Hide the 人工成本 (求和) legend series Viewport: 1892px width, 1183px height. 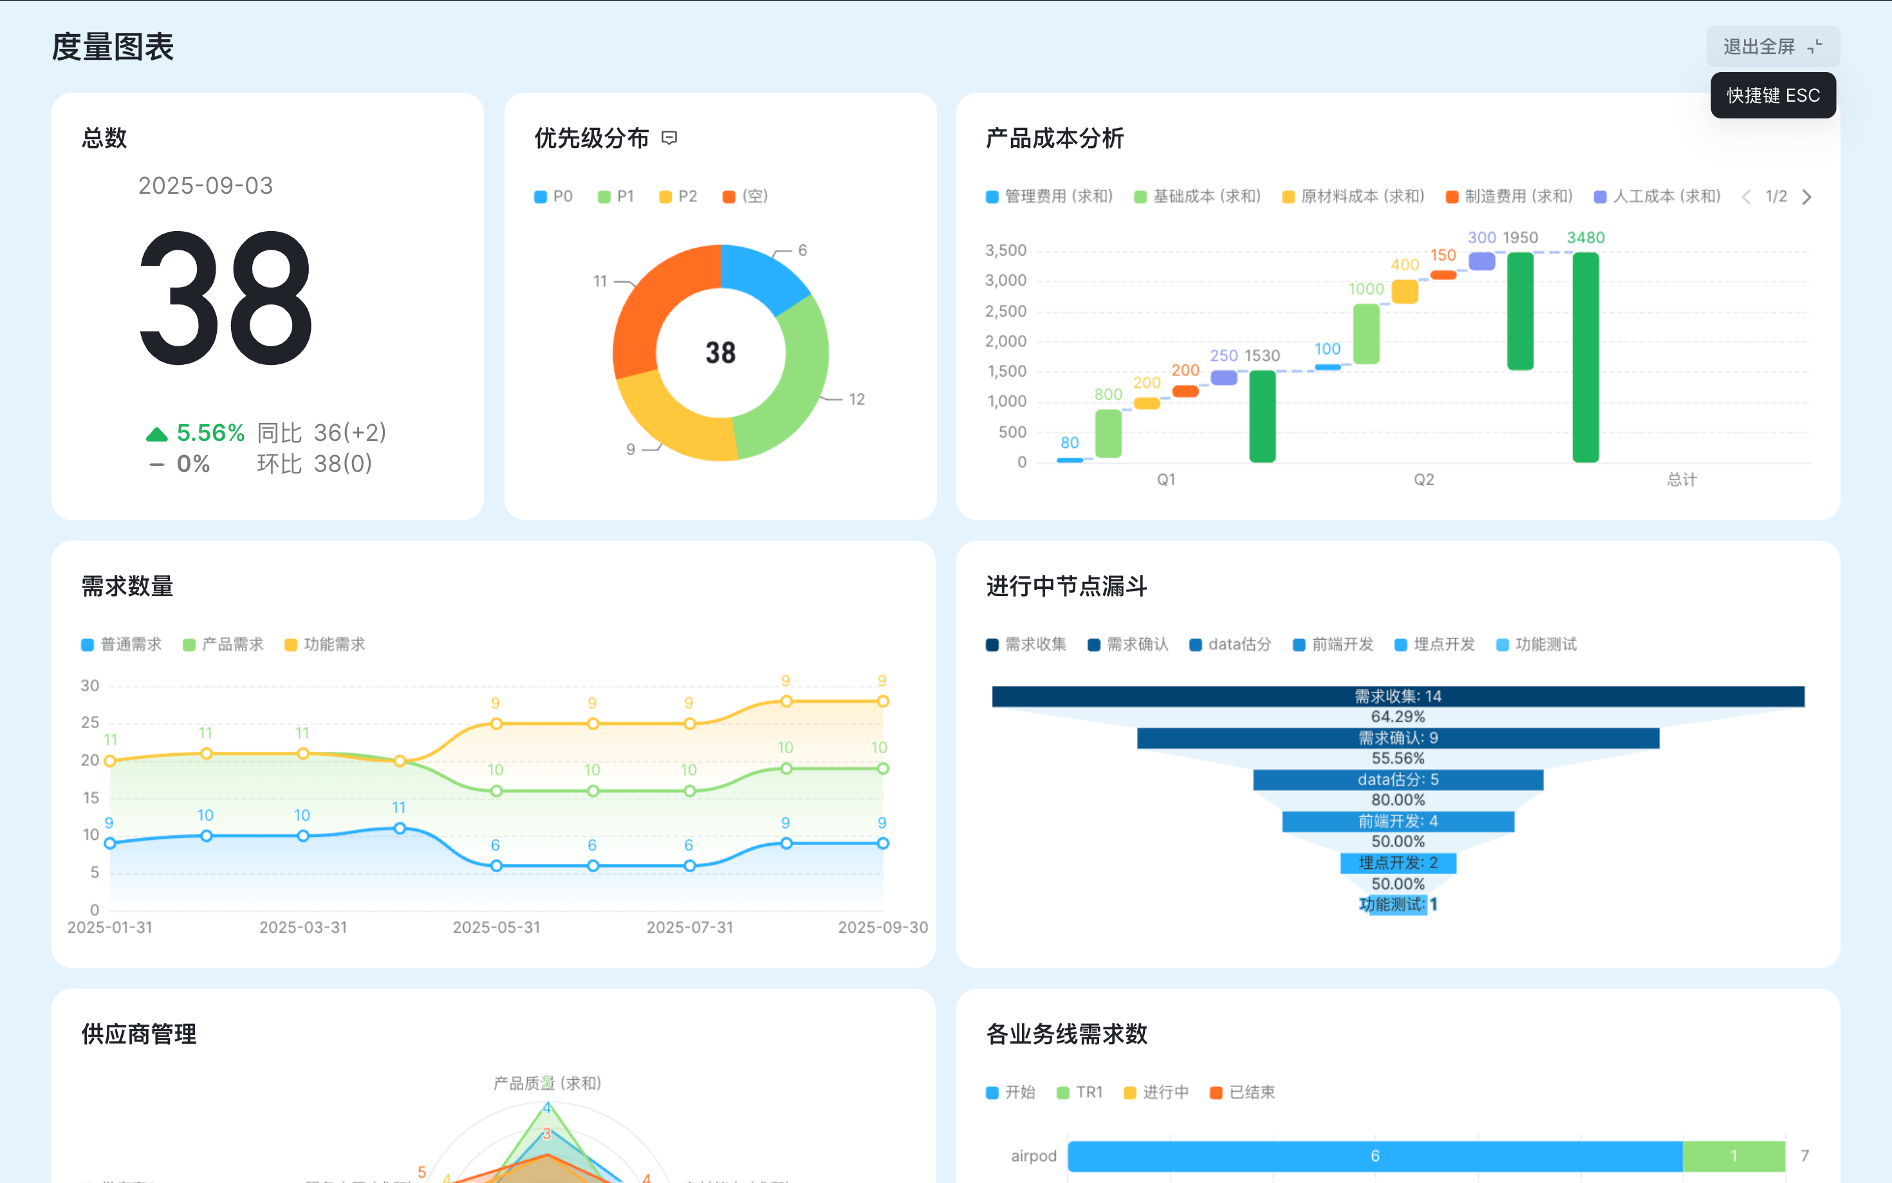click(1657, 196)
